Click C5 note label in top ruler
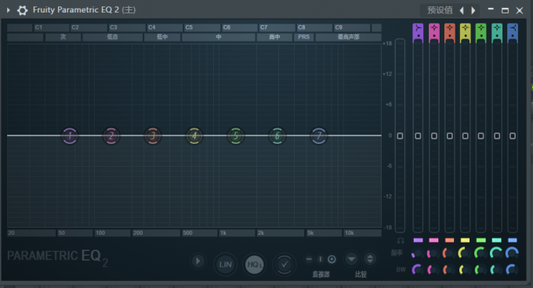The width and height of the screenshot is (533, 288). coord(189,27)
